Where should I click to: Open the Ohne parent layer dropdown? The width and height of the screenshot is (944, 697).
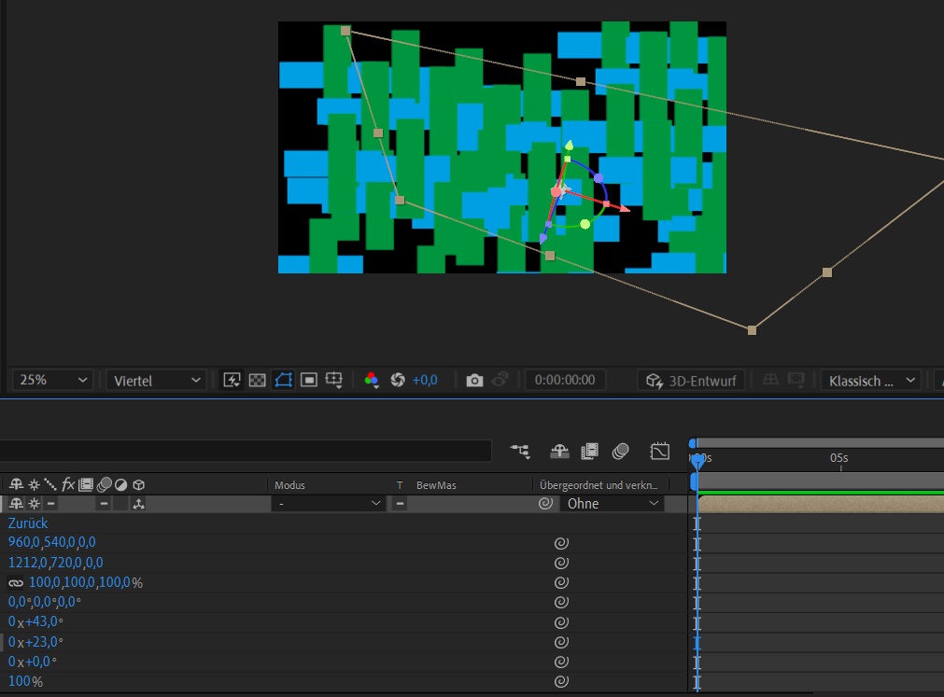click(x=612, y=503)
